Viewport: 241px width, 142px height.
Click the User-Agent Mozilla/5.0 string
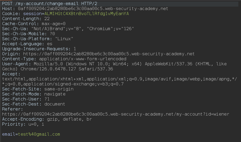coord(114,66)
